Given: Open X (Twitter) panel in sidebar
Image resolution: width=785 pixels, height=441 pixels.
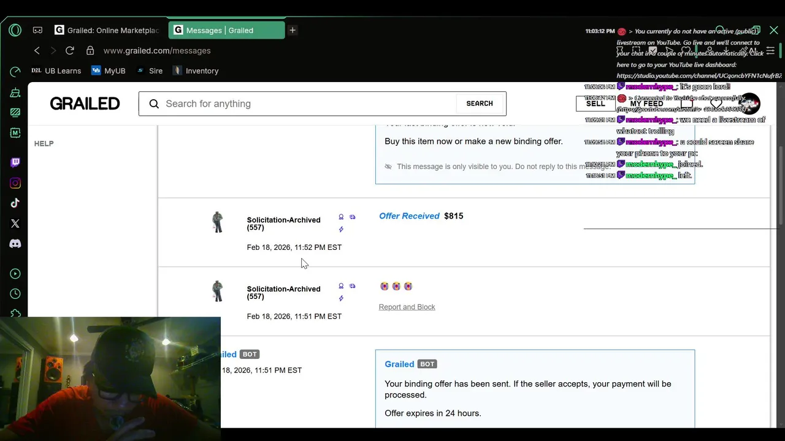Looking at the screenshot, I should (15, 224).
